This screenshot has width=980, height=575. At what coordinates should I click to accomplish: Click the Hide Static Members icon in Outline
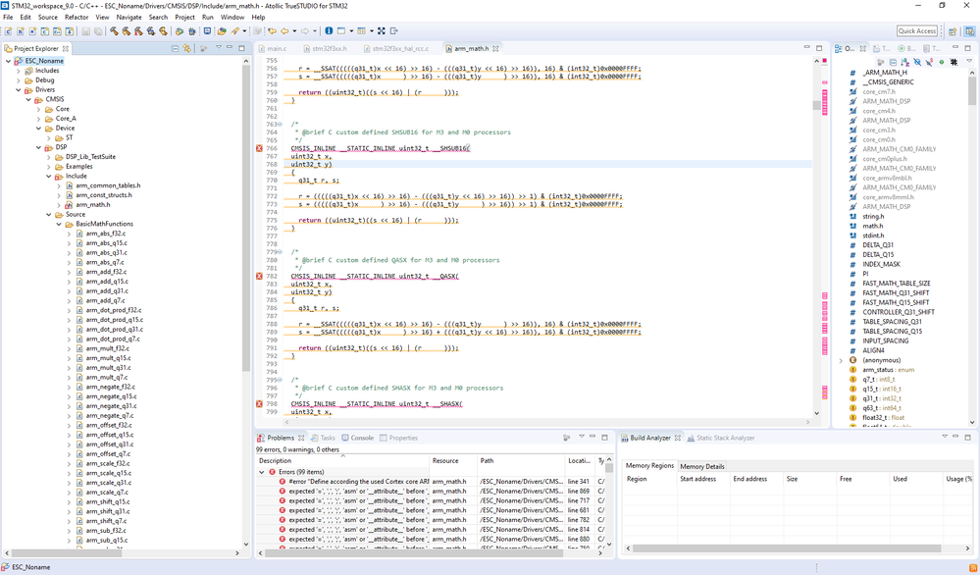(x=929, y=62)
